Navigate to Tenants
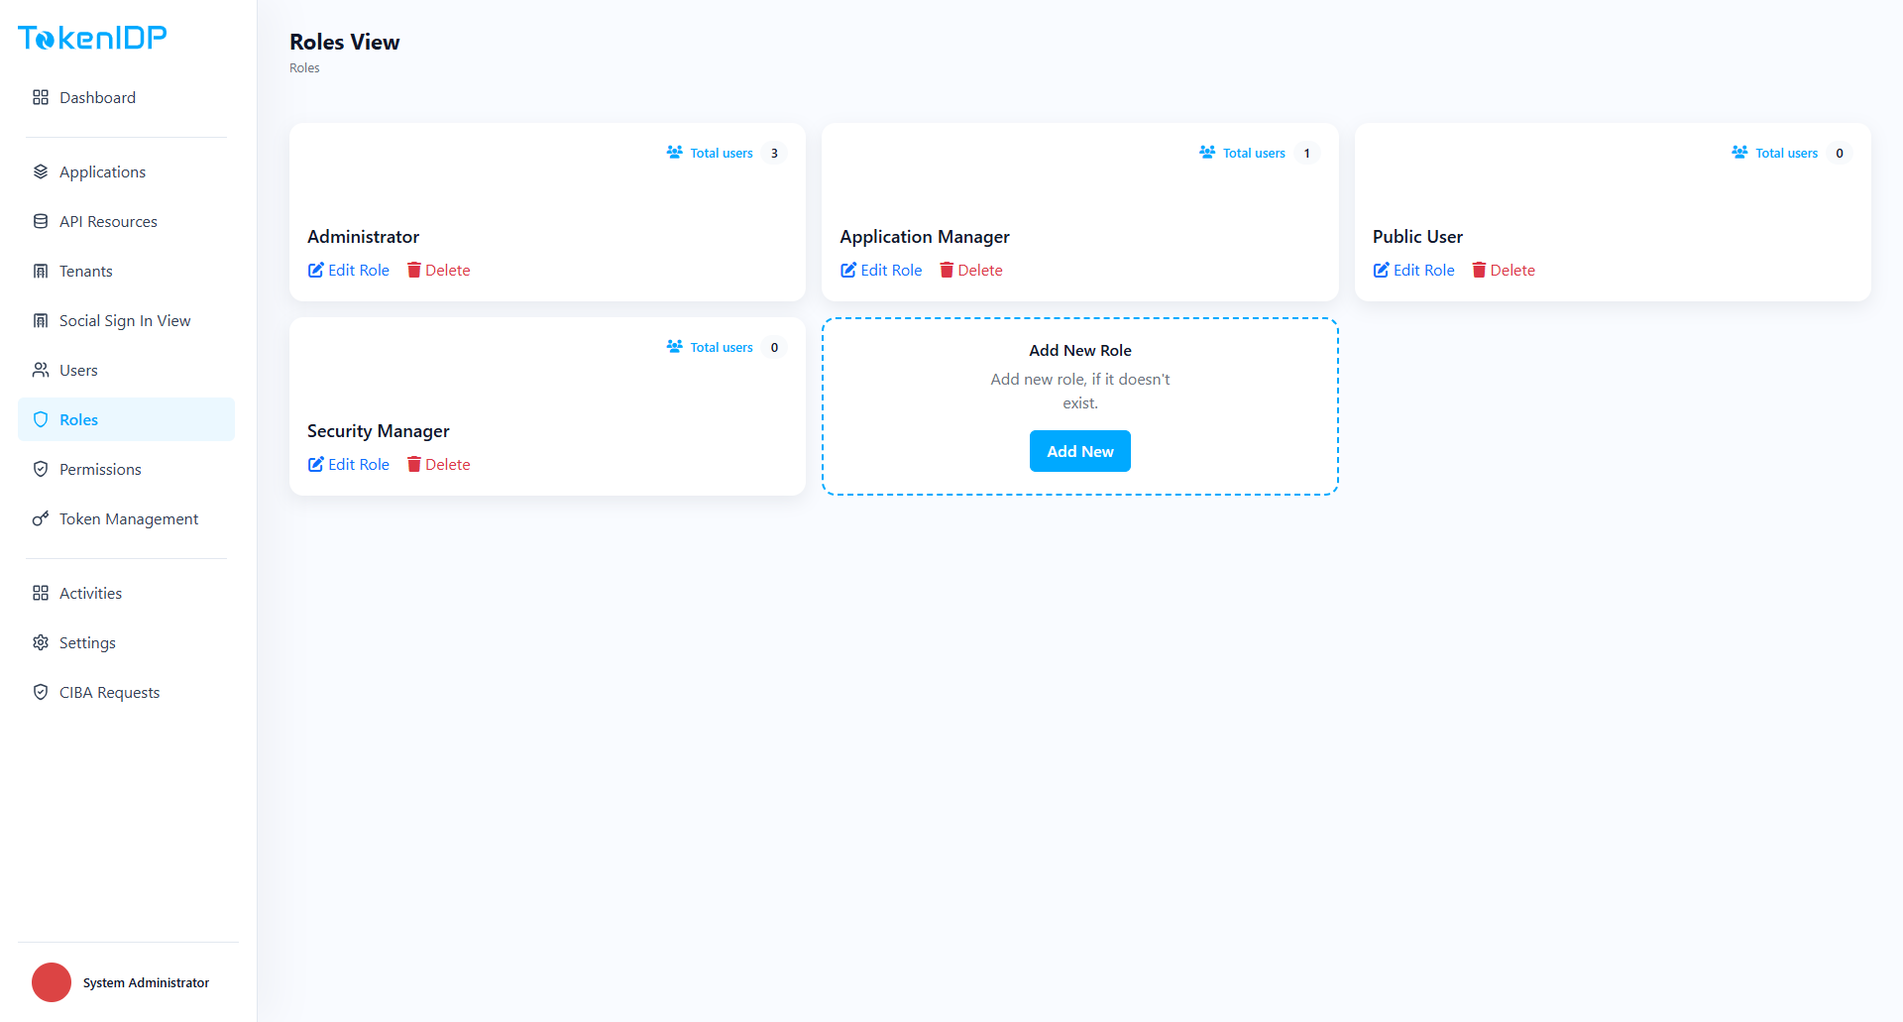The height and width of the screenshot is (1022, 1903). click(126, 271)
